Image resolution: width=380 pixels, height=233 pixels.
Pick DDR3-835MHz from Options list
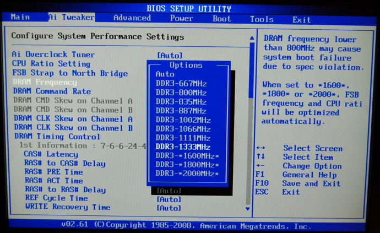[181, 101]
